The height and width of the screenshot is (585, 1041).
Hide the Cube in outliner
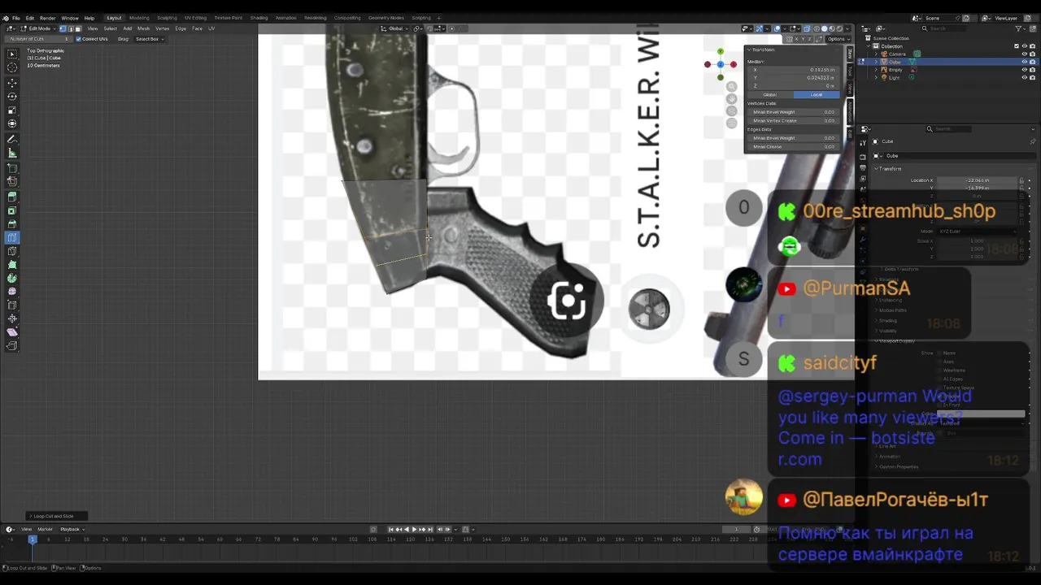[x=1024, y=62]
